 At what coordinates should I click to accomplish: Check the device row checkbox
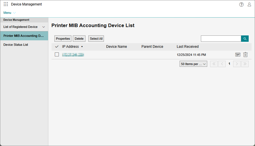(57, 54)
